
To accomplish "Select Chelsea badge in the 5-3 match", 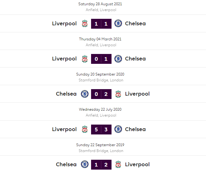I will tap(118, 129).
